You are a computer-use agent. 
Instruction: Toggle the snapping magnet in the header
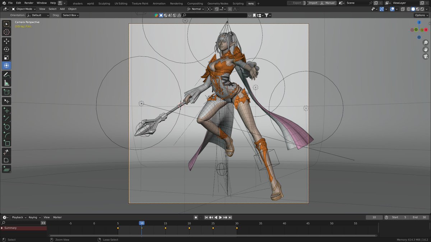click(x=217, y=9)
